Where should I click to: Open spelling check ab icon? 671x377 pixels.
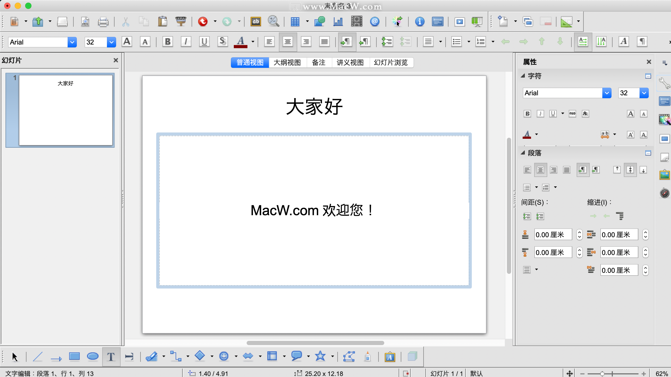coord(256,21)
